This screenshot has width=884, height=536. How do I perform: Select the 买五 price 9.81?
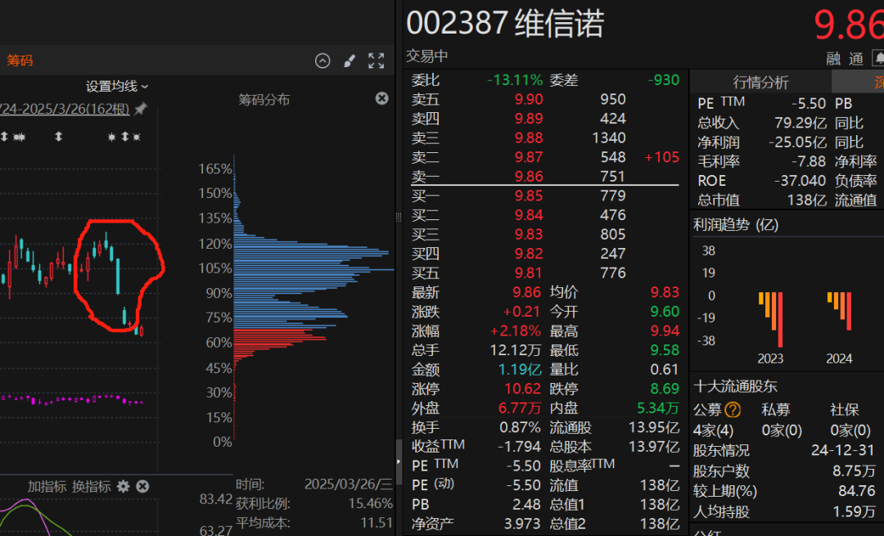click(528, 273)
